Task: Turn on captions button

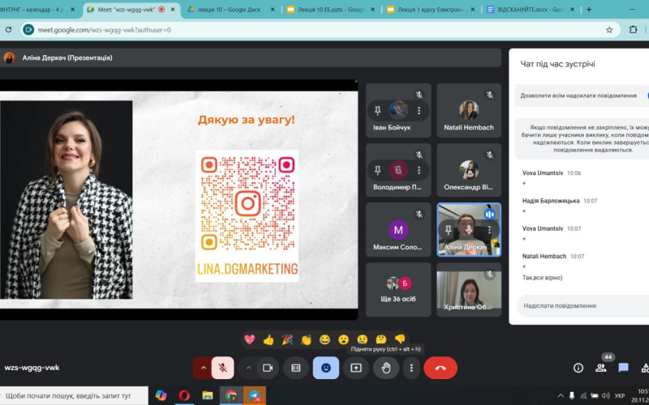Action: (x=296, y=368)
